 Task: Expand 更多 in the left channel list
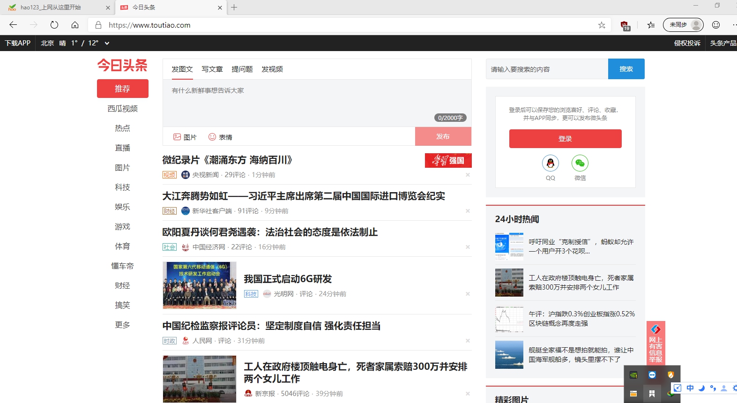click(x=122, y=325)
